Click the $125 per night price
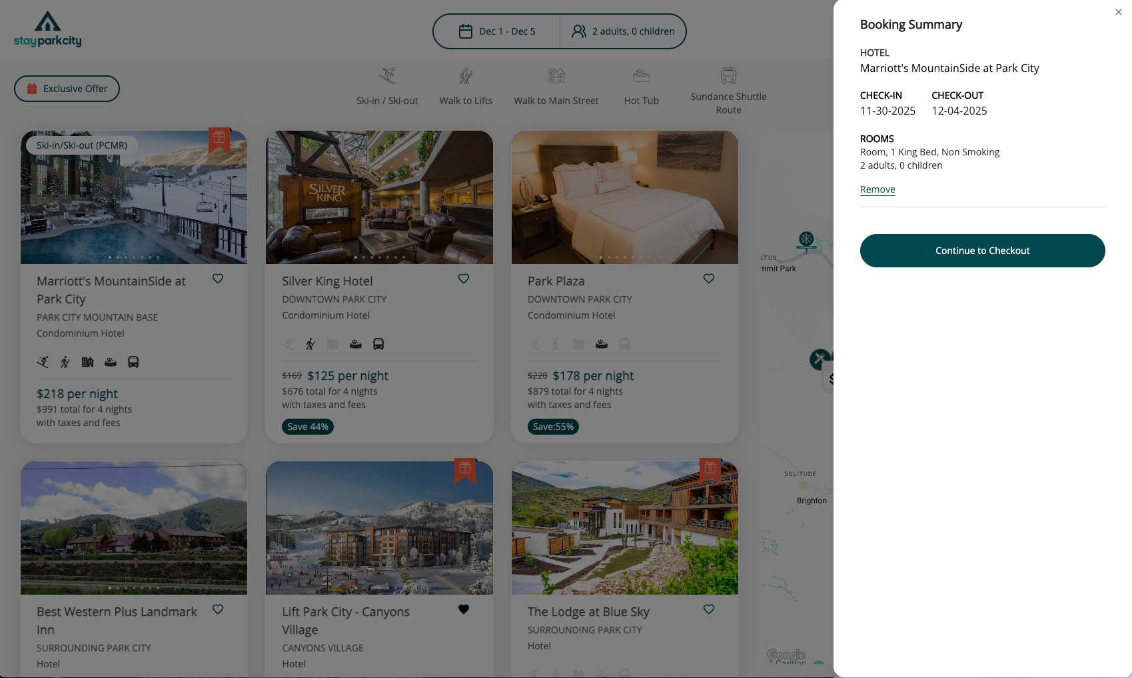1132x678 pixels. [348, 376]
